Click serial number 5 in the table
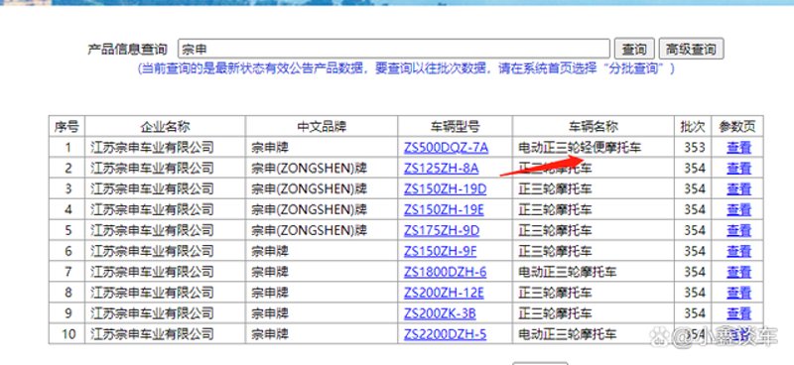The height and width of the screenshot is (365, 794). [67, 230]
